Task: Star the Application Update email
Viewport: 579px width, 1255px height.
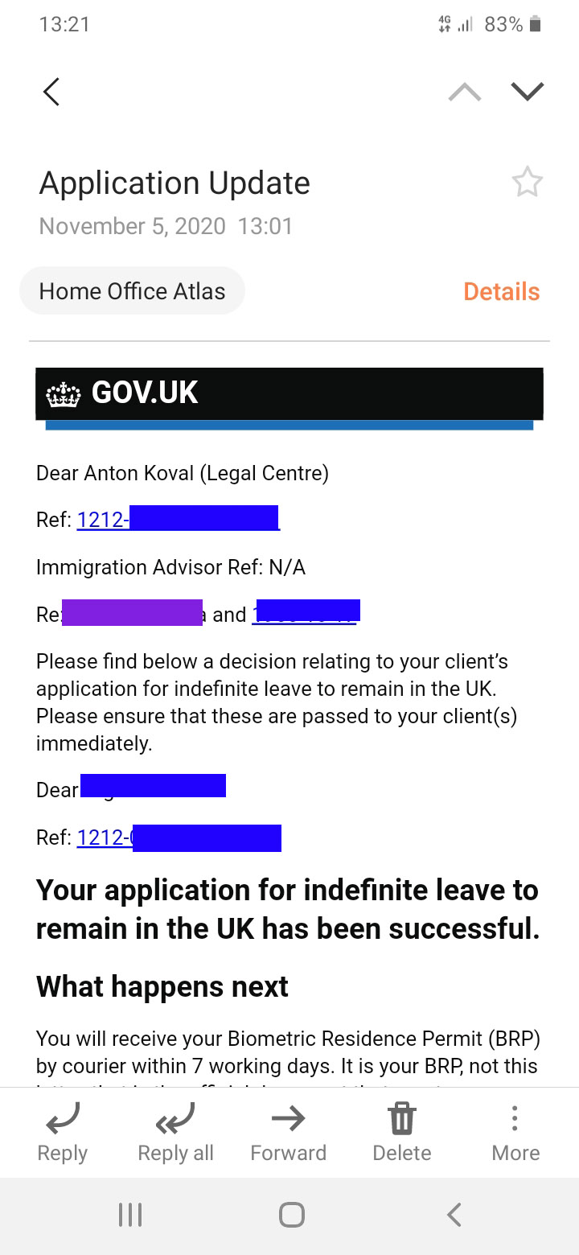Action: pyautogui.click(x=528, y=183)
